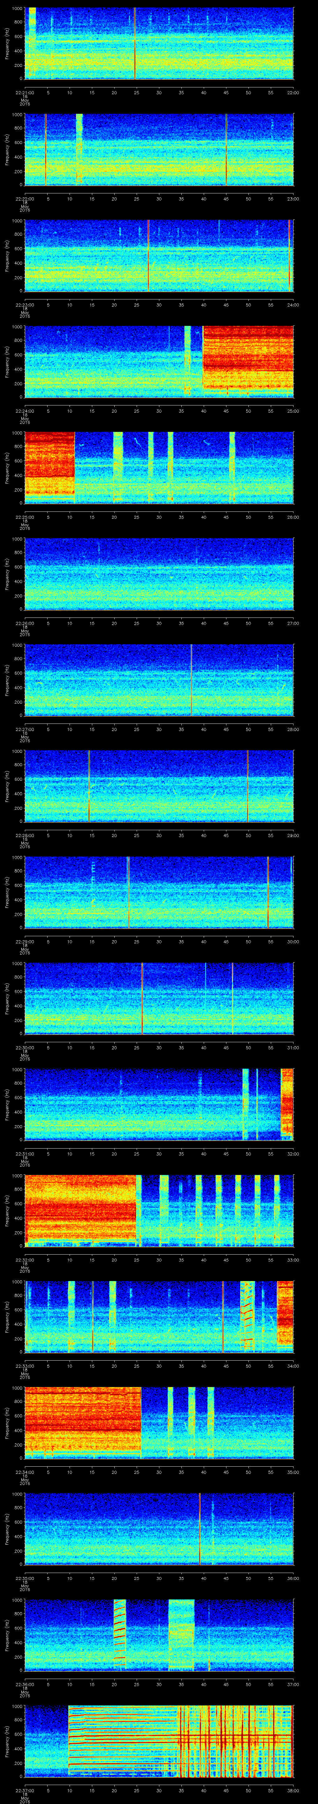Image resolution: width=318 pixels, height=1804 pixels.
Task: Click the spectrogram panel starting at 22:28:00
Action: 159,786
